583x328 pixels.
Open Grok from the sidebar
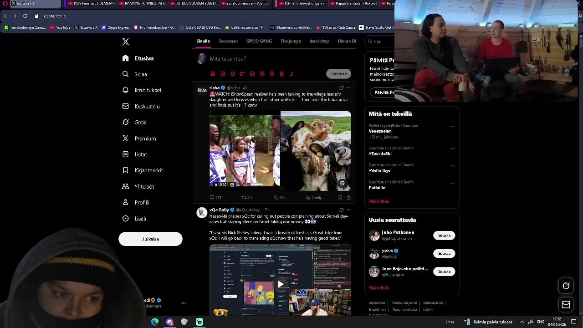[134, 122]
